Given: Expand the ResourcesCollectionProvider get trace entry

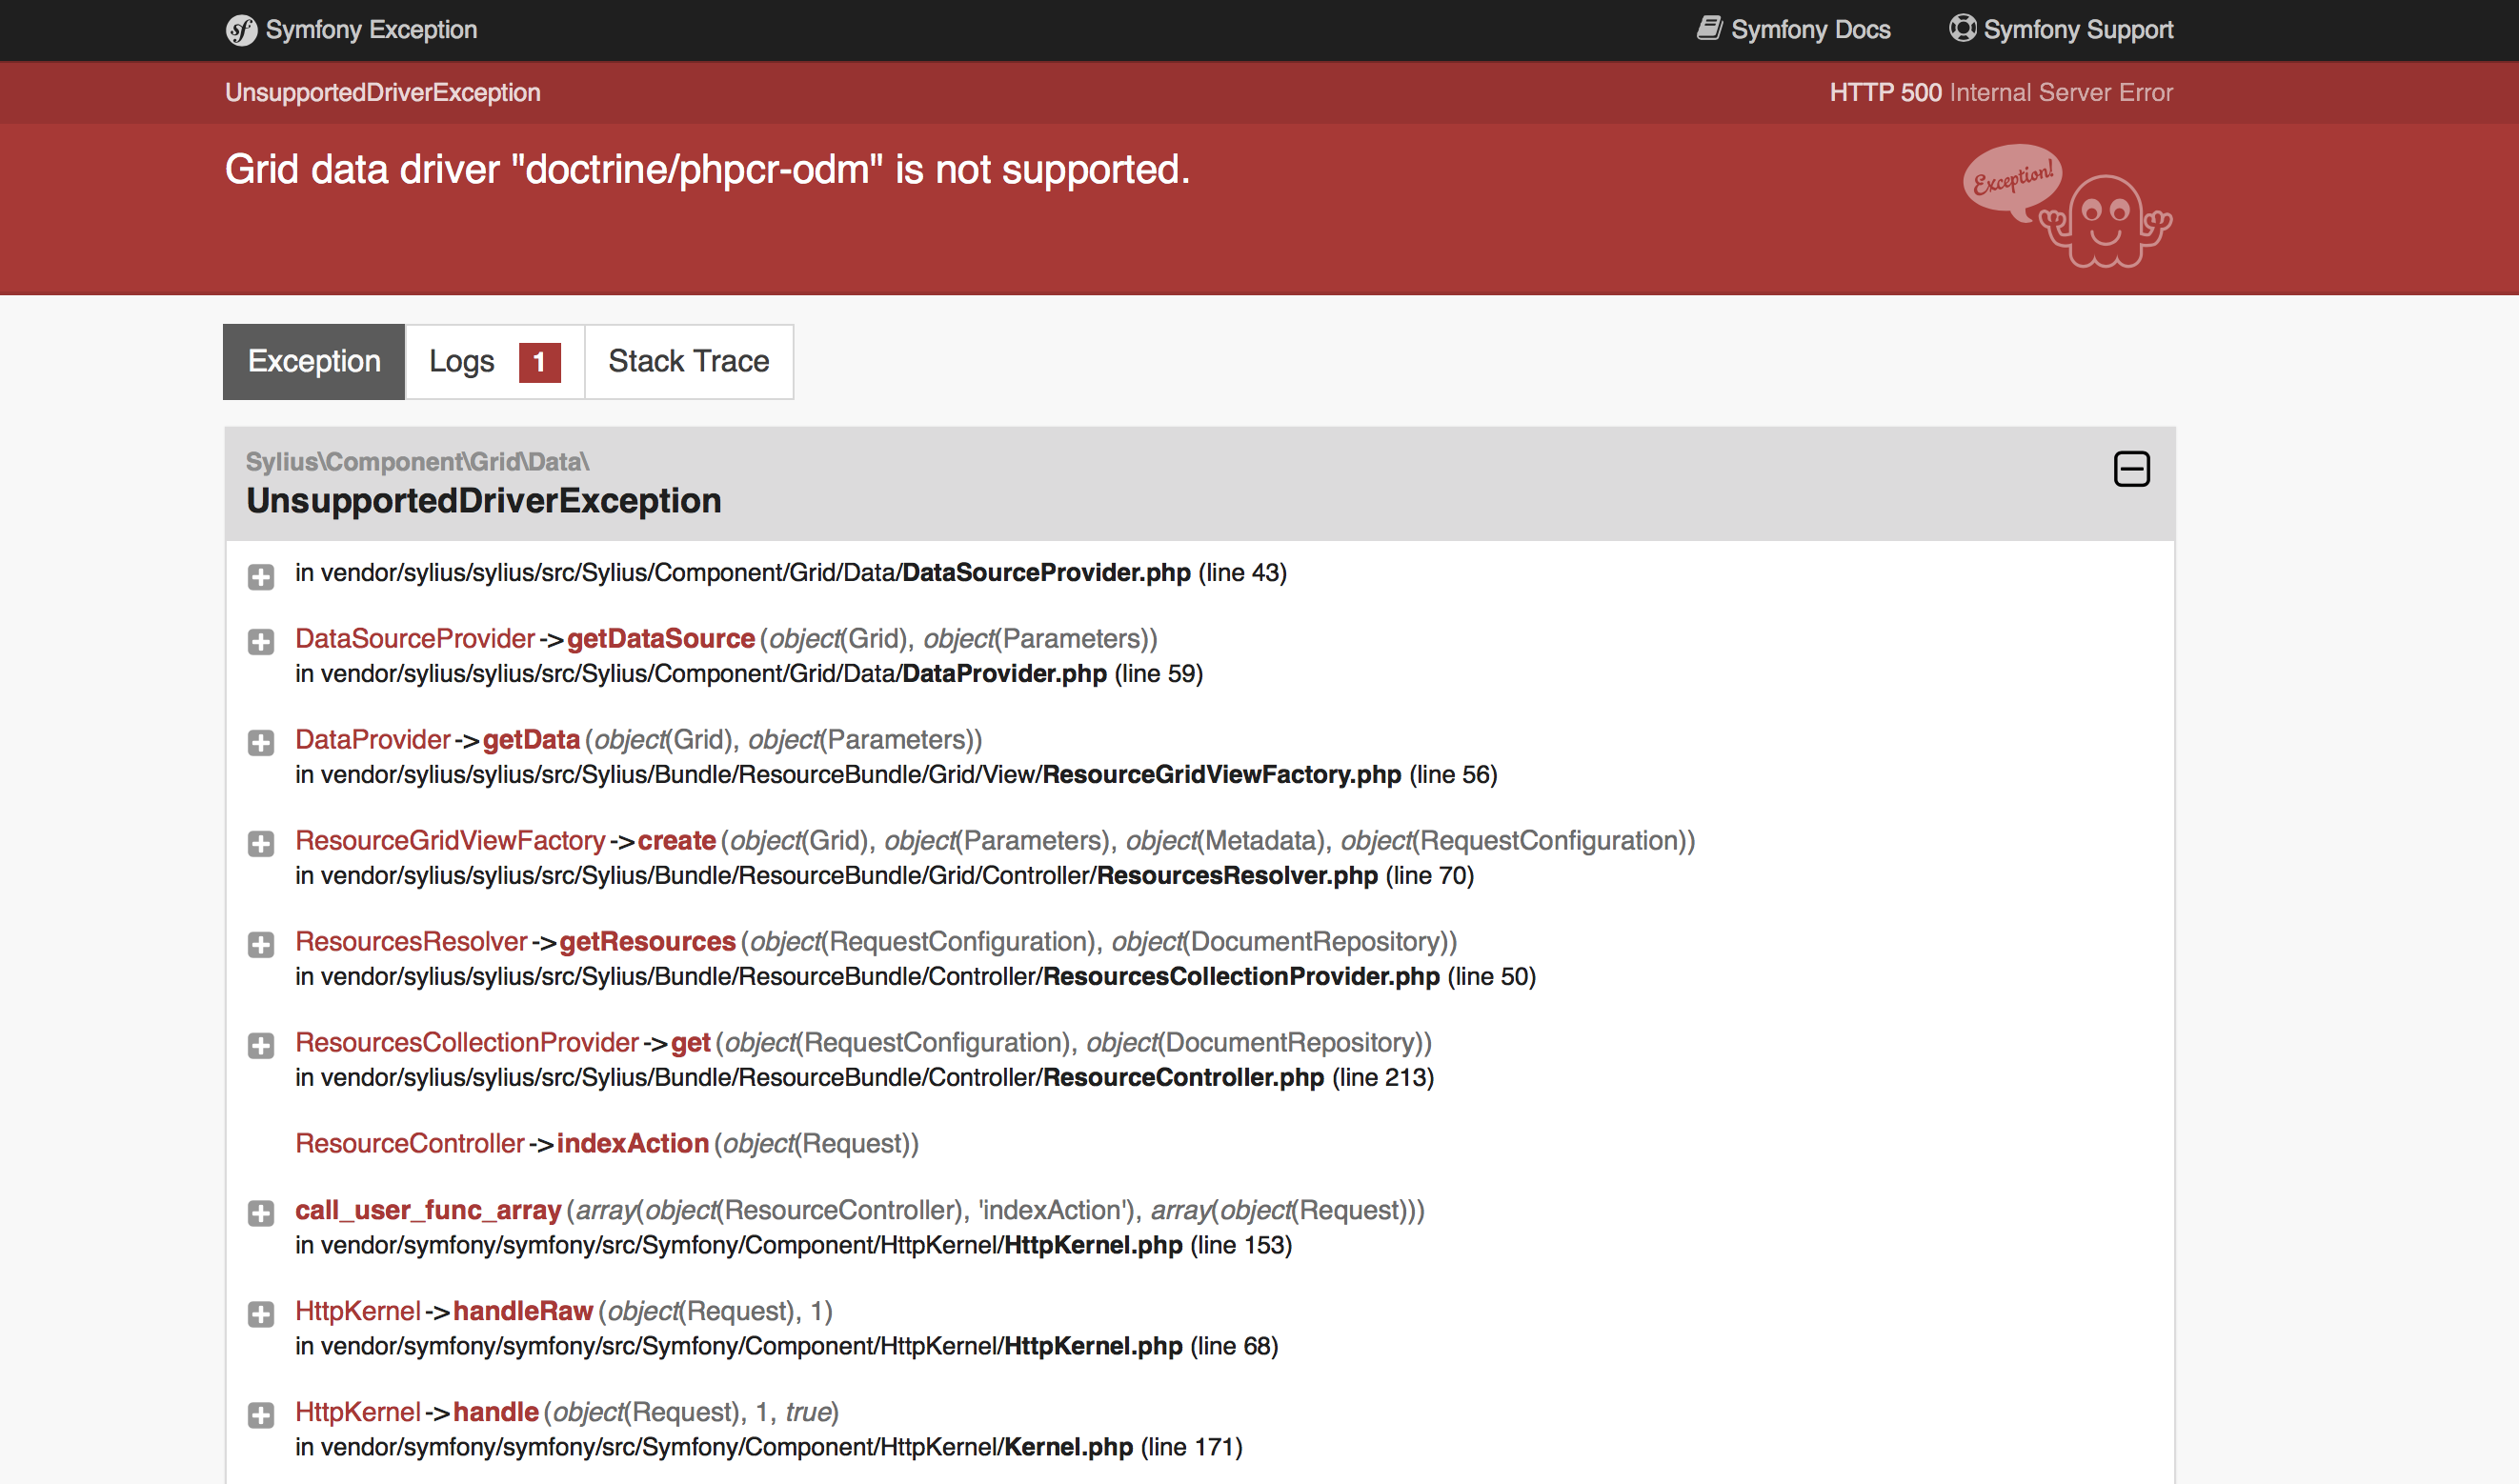Looking at the screenshot, I should pos(261,1046).
